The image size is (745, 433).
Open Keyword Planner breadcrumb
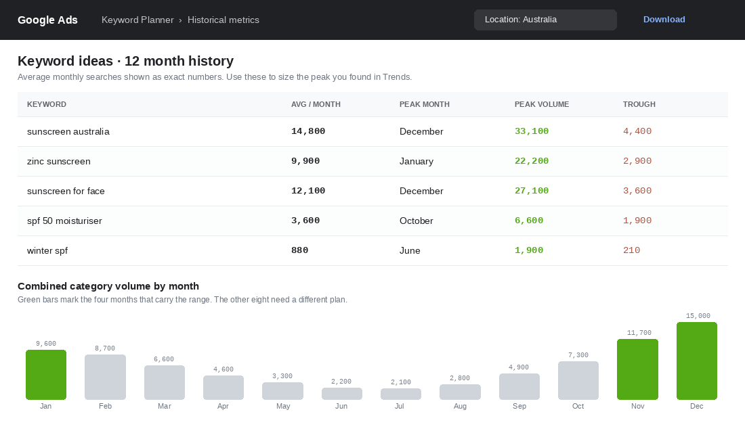tap(137, 20)
